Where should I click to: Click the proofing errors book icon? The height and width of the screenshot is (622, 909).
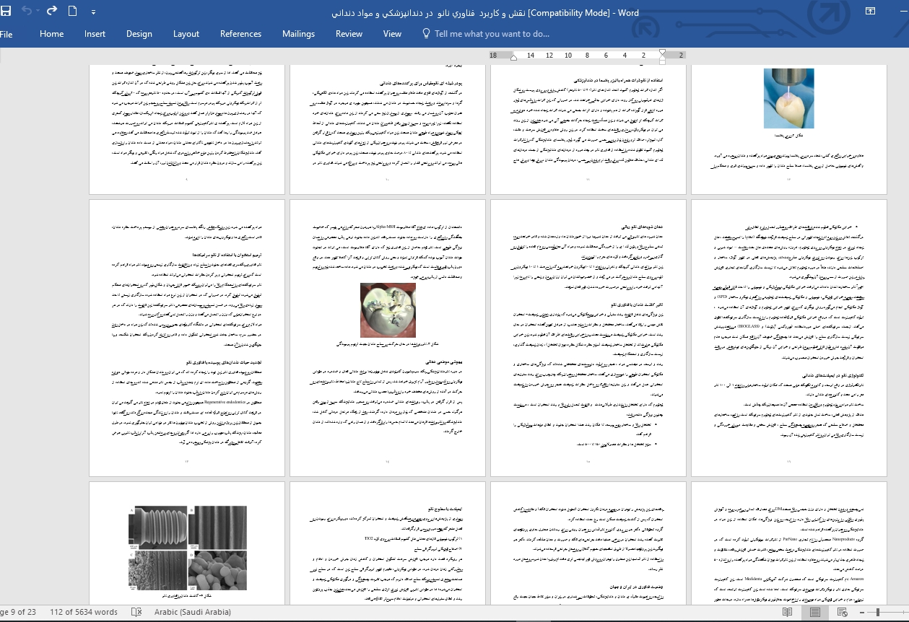click(136, 612)
